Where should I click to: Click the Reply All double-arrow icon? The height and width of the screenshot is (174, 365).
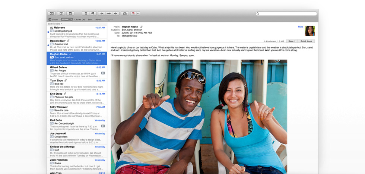(x=109, y=13)
